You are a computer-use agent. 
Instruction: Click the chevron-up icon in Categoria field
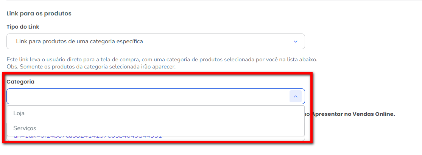(295, 97)
